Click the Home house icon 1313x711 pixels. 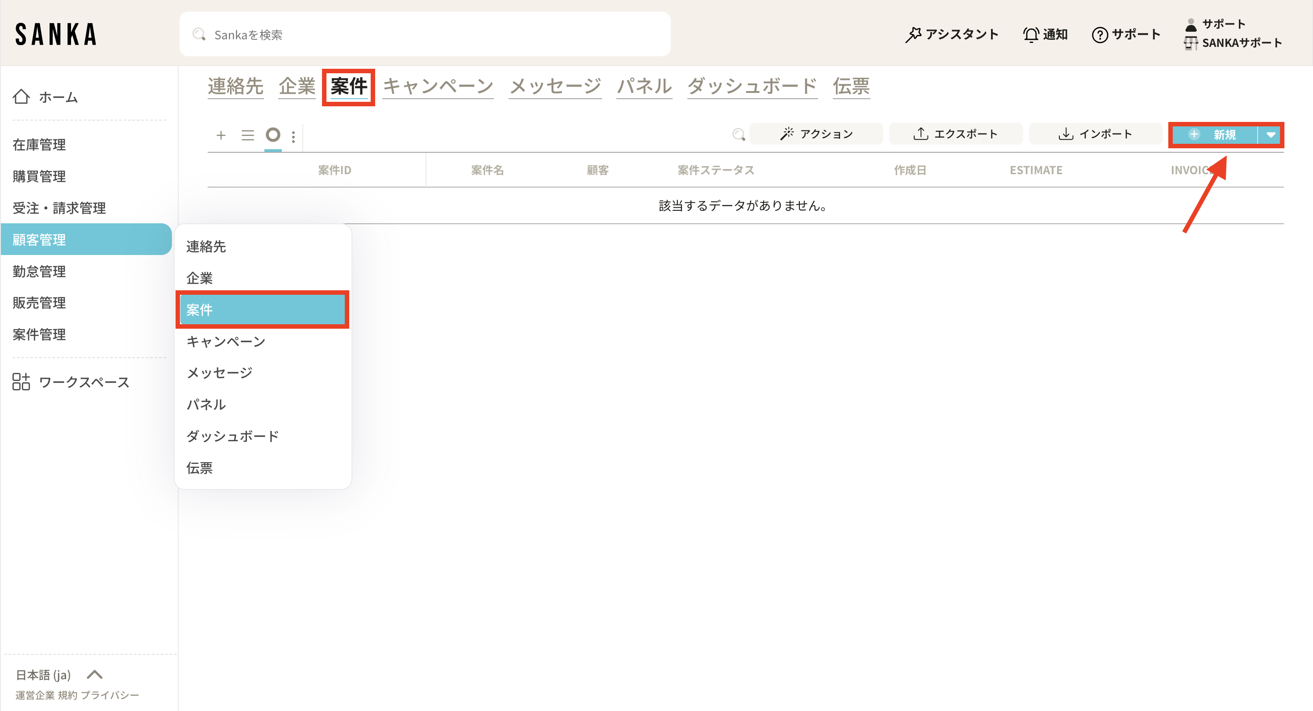pos(21,97)
